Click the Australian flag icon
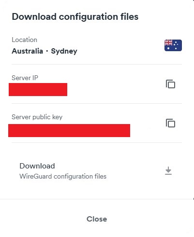 point(173,45)
